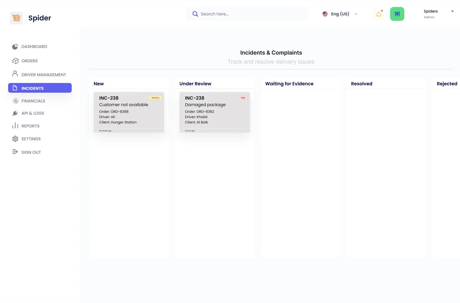Click the High priority badge
This screenshot has width=460, height=303.
point(243,98)
